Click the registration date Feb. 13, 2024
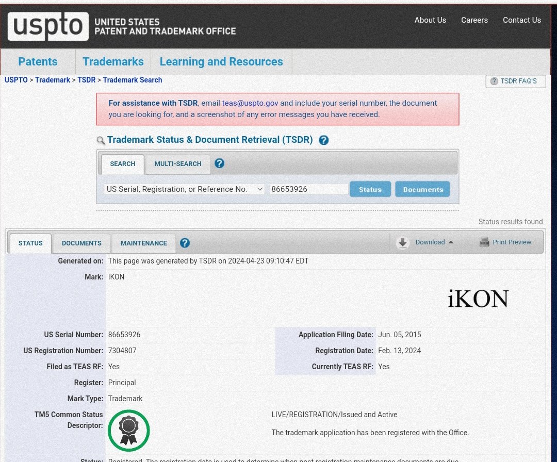 [400, 351]
